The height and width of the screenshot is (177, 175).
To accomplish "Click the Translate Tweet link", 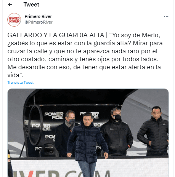I will pyautogui.click(x=21, y=83).
